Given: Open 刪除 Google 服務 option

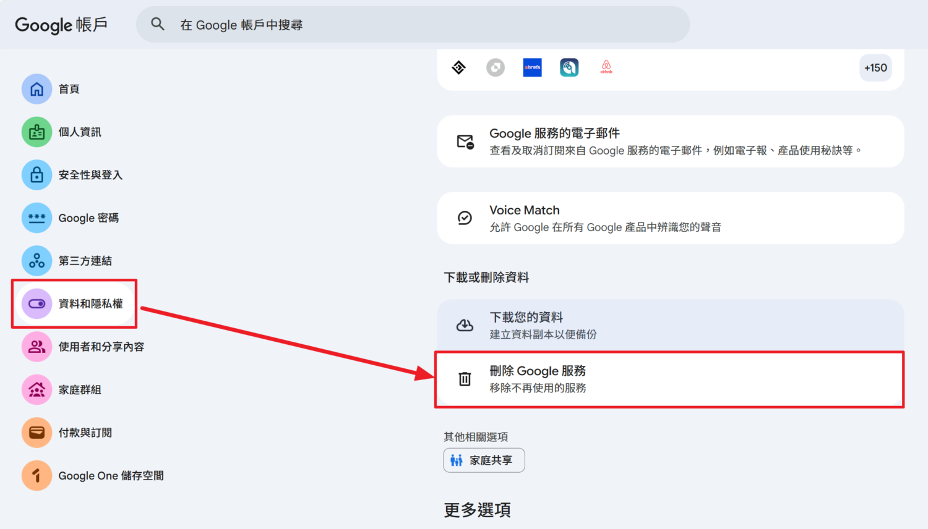Looking at the screenshot, I should (670, 379).
